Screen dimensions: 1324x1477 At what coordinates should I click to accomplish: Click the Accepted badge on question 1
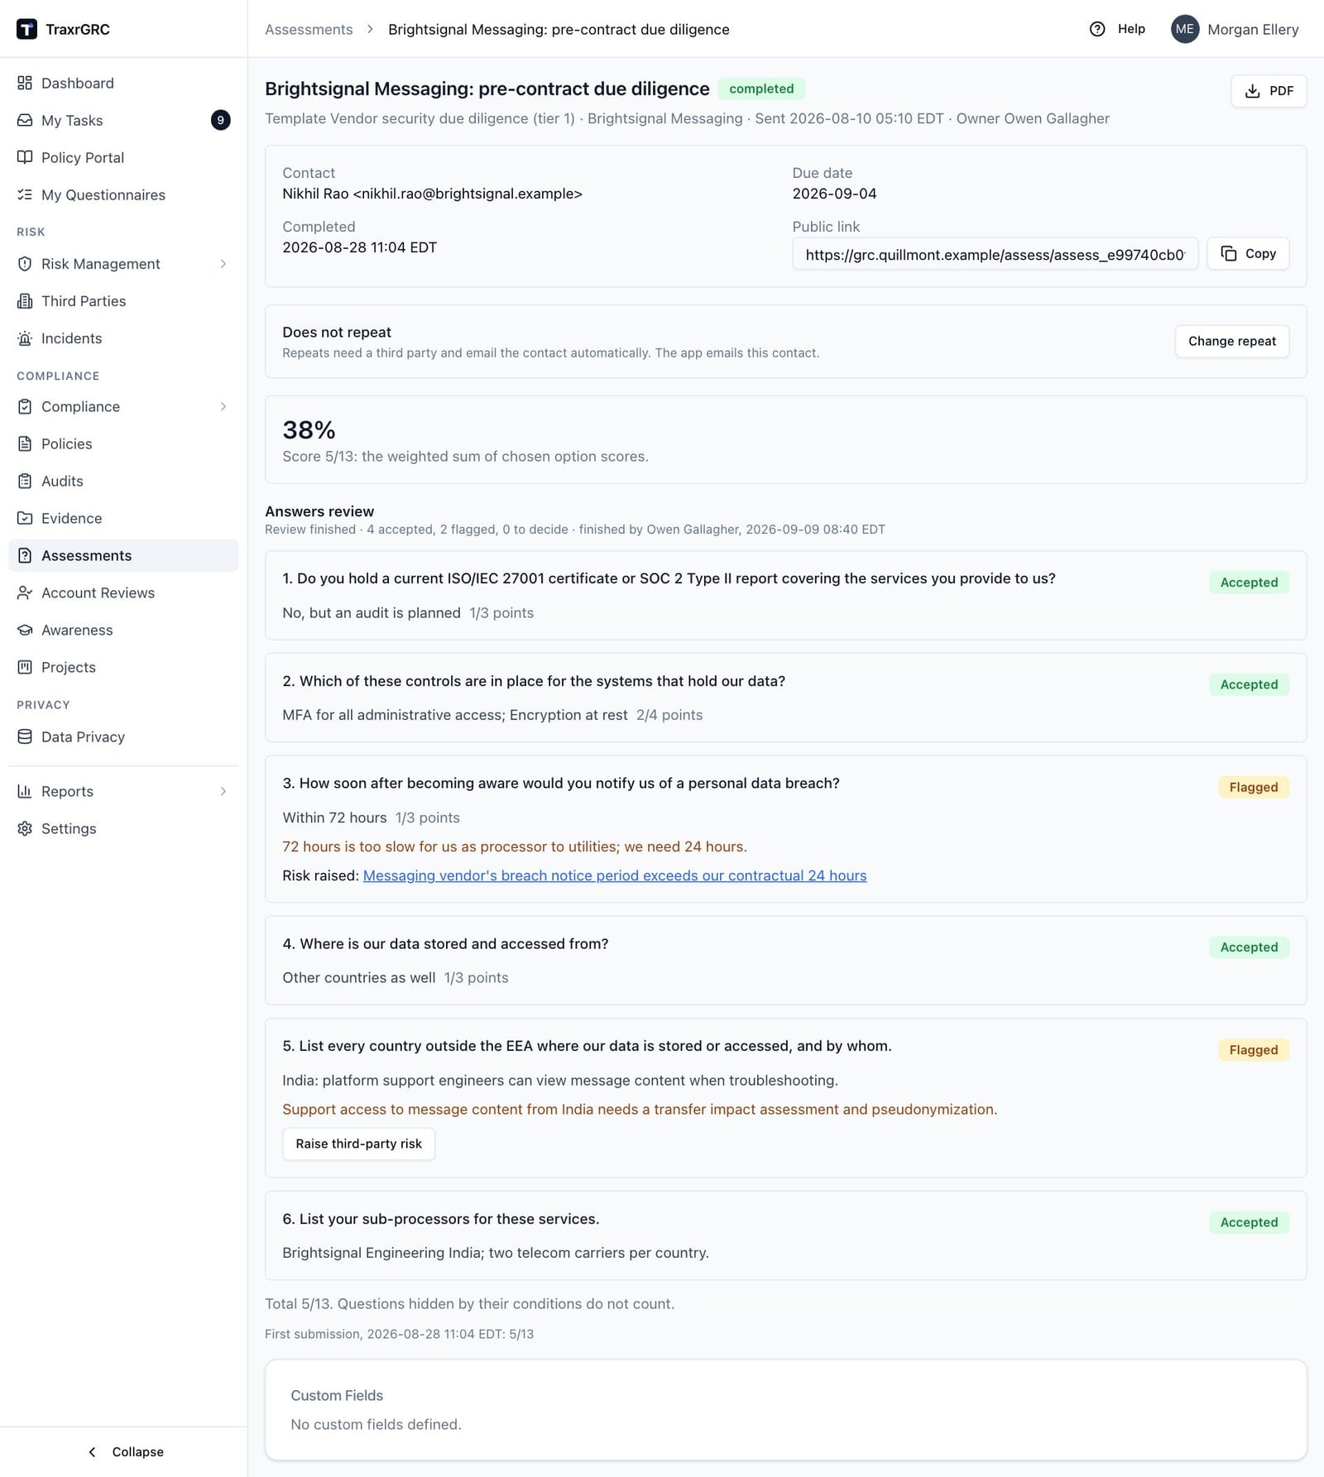[1249, 583]
